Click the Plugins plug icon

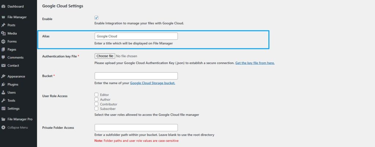coord(3,85)
